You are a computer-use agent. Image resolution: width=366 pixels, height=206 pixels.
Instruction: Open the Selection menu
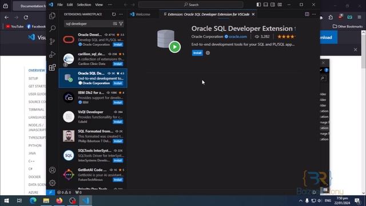84,5
